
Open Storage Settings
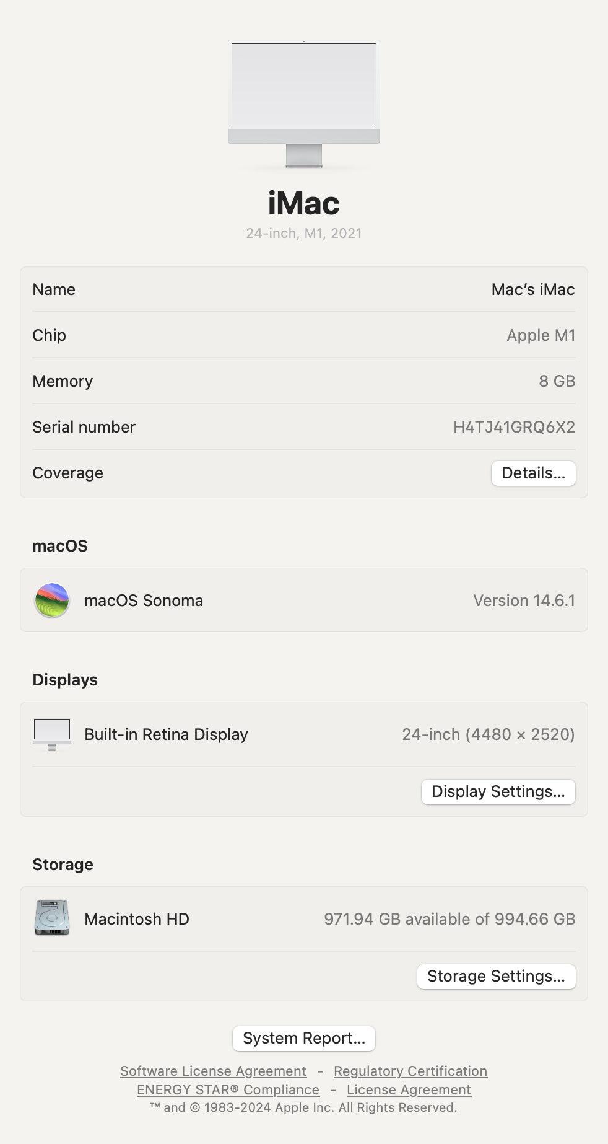click(x=495, y=976)
